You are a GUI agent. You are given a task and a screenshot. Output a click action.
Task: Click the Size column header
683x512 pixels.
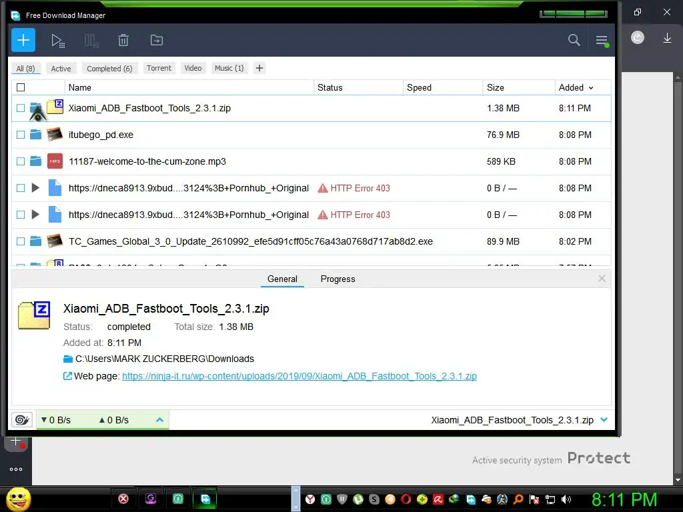click(519, 87)
